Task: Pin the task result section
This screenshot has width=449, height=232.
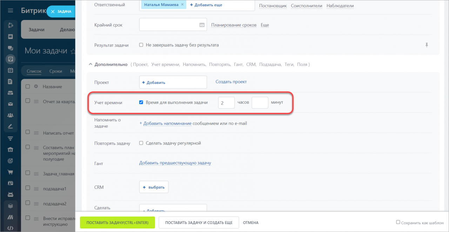Action: pos(427,45)
